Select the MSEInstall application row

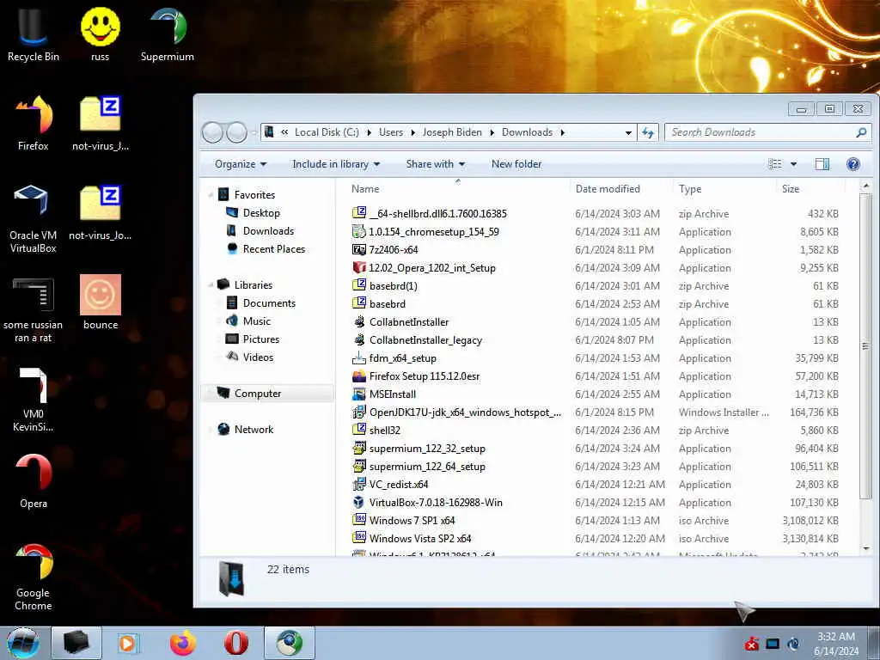595,394
